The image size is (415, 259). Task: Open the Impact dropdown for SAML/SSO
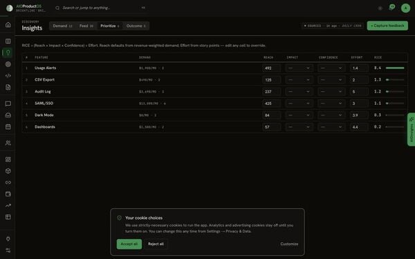[x=299, y=104]
